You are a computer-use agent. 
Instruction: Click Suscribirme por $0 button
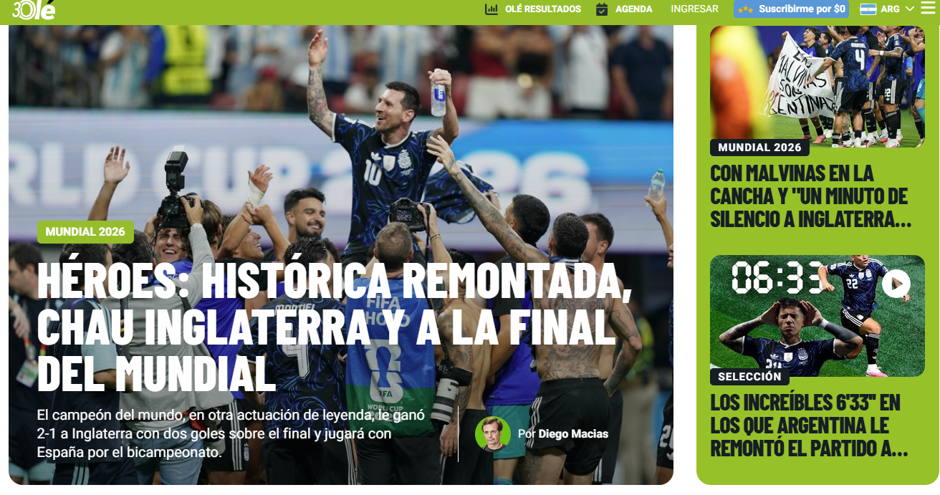click(x=791, y=9)
